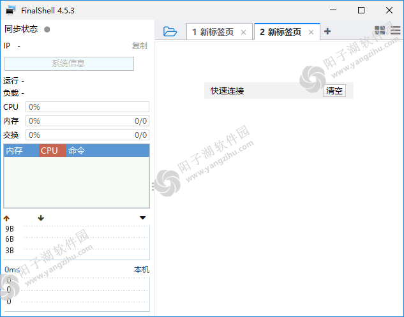
Task: Click the 0ms latency value
Action: (12, 270)
